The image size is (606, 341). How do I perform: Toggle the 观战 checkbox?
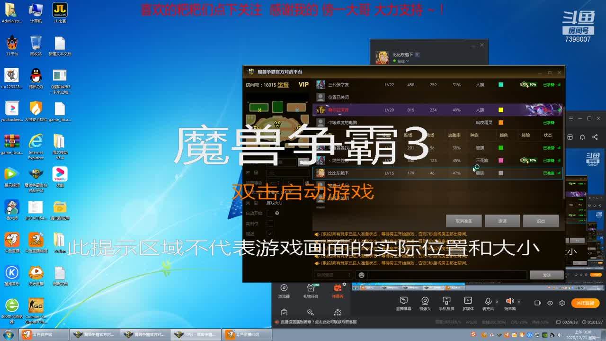pyautogui.click(x=270, y=234)
